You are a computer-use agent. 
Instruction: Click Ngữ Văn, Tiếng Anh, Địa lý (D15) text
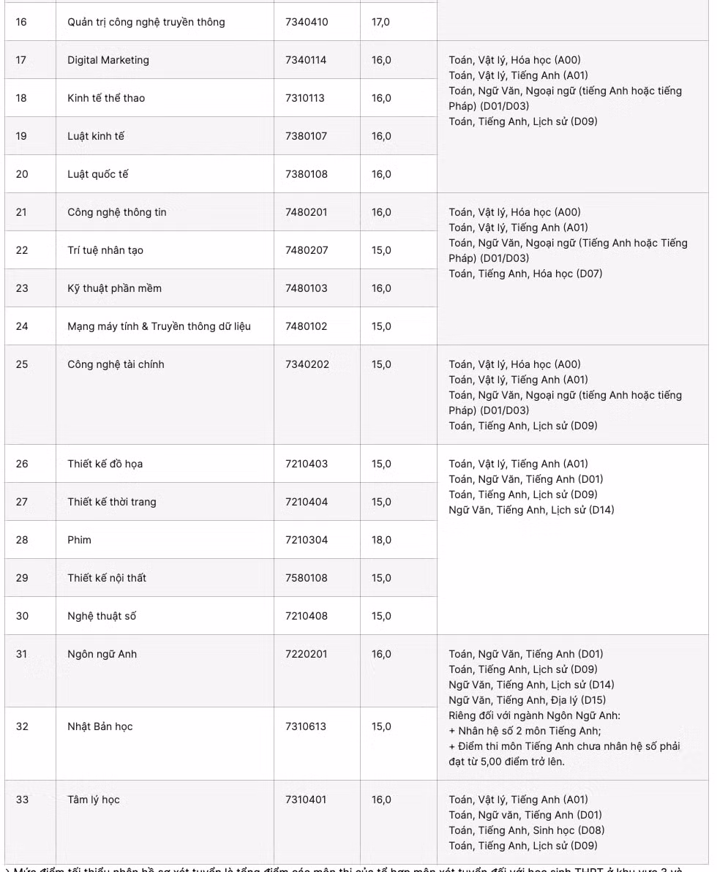pyautogui.click(x=528, y=700)
